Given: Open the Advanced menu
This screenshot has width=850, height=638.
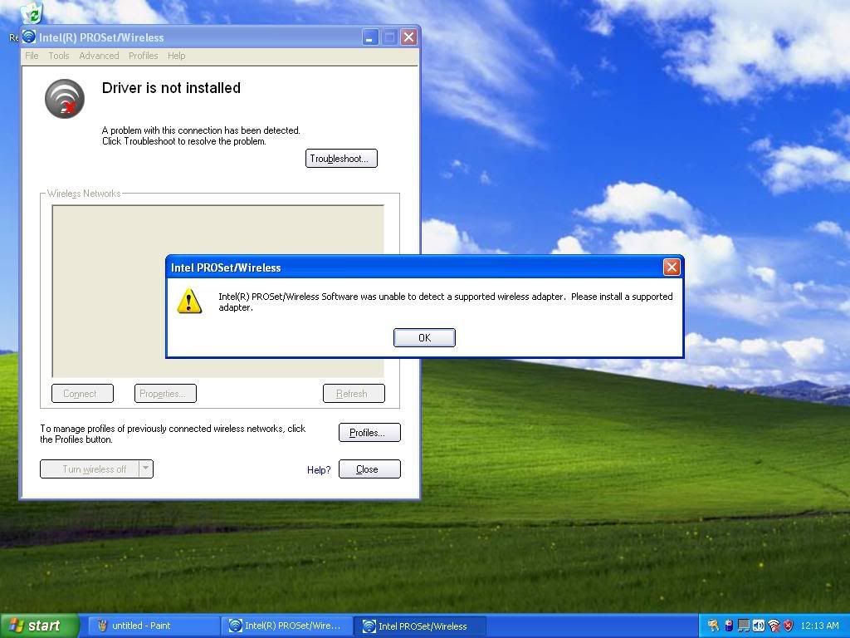Looking at the screenshot, I should point(99,56).
